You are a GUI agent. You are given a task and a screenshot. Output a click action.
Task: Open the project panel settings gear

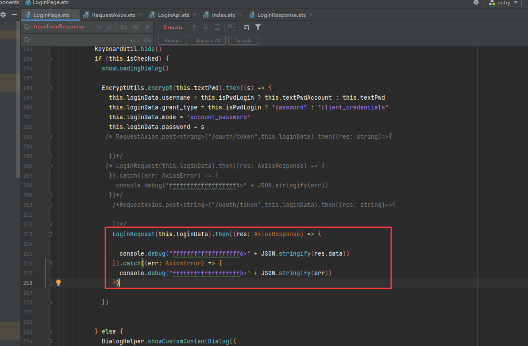(3, 15)
